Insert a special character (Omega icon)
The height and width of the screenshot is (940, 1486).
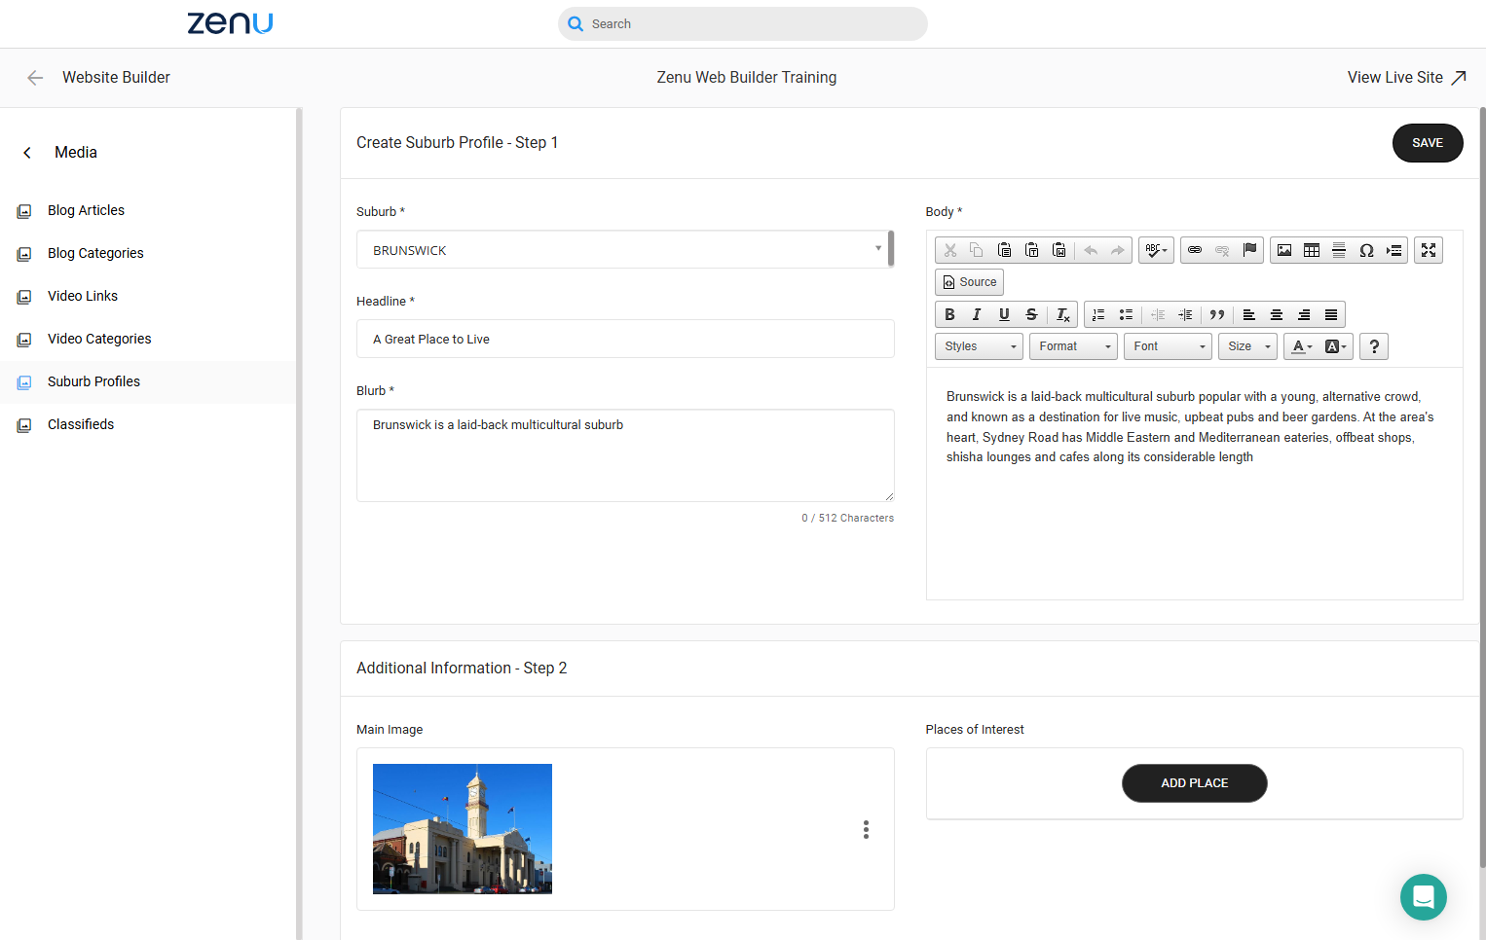click(x=1366, y=250)
